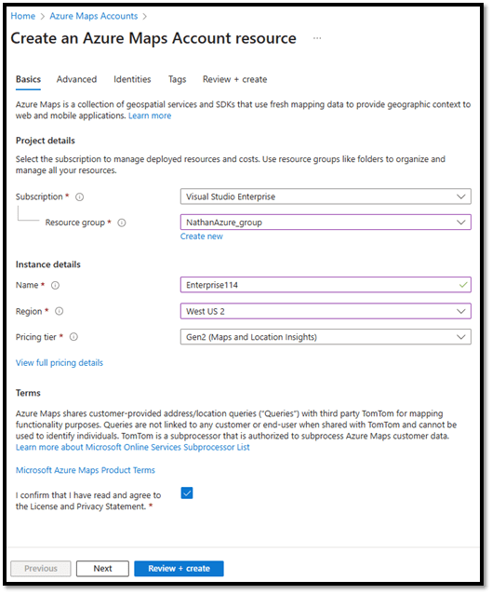Open the Identities tab
The height and width of the screenshot is (594, 492).
tap(132, 79)
